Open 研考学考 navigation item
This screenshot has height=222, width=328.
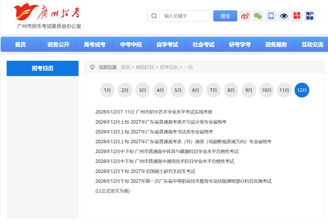click(x=240, y=45)
